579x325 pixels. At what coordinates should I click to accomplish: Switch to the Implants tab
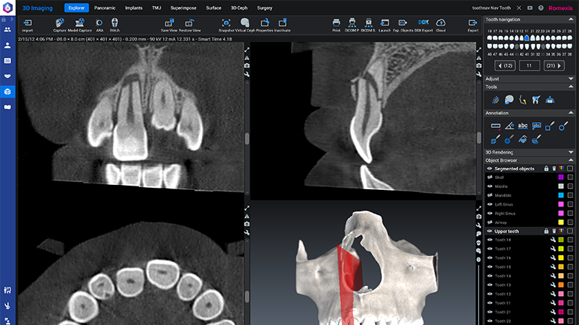click(x=134, y=8)
